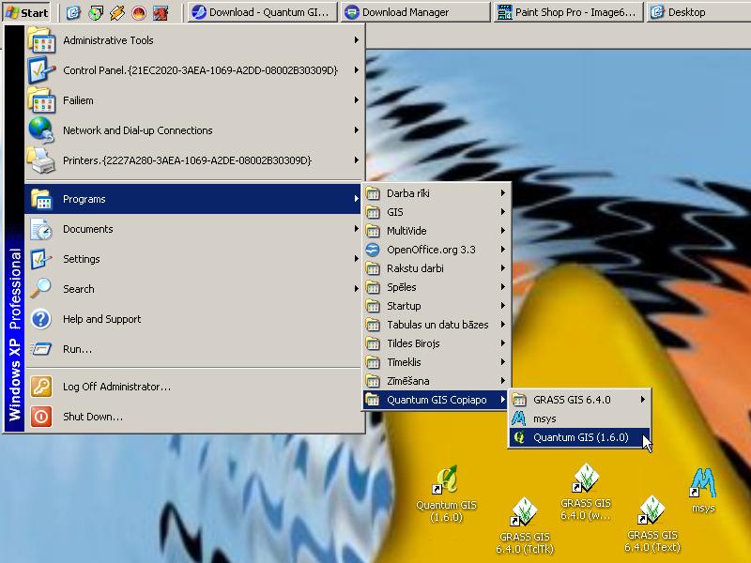Image resolution: width=751 pixels, height=563 pixels.
Task: Click the Administrative Tools folder icon
Action: 41,40
